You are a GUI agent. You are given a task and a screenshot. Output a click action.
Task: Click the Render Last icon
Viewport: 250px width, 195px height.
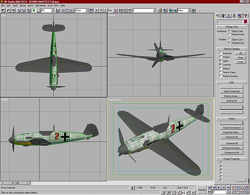tap(193, 11)
